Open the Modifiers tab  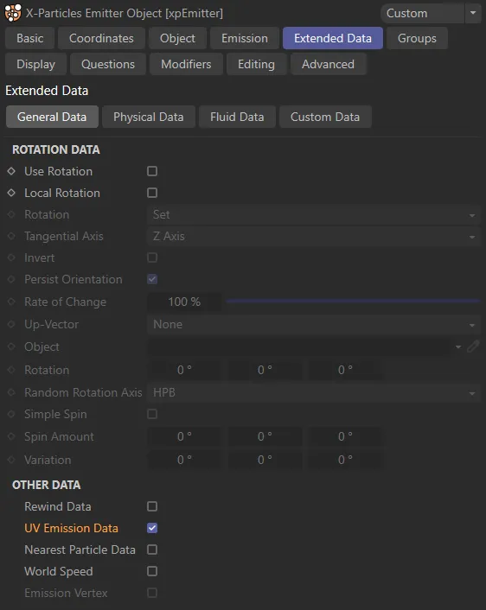(x=186, y=64)
